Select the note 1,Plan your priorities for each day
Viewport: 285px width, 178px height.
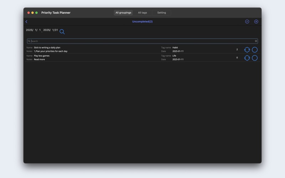tap(51, 51)
